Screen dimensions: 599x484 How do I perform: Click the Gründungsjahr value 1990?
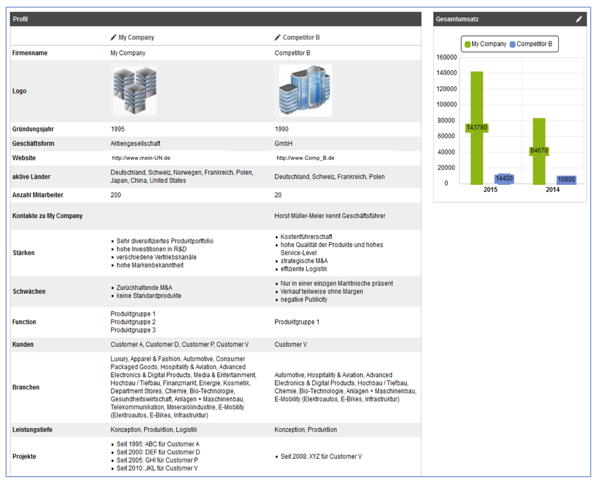[x=281, y=129]
